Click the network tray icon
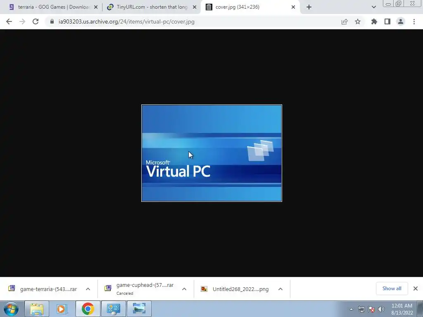 pos(361,309)
